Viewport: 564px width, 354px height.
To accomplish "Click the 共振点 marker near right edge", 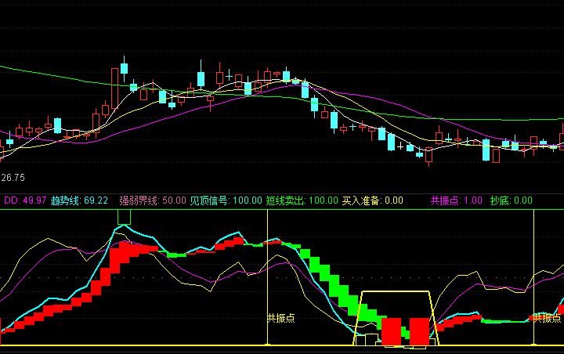I will coord(547,318).
